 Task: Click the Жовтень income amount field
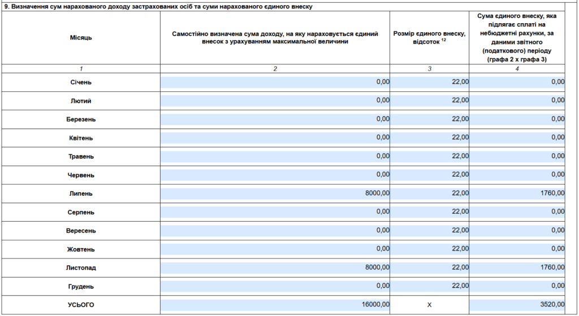(275, 249)
